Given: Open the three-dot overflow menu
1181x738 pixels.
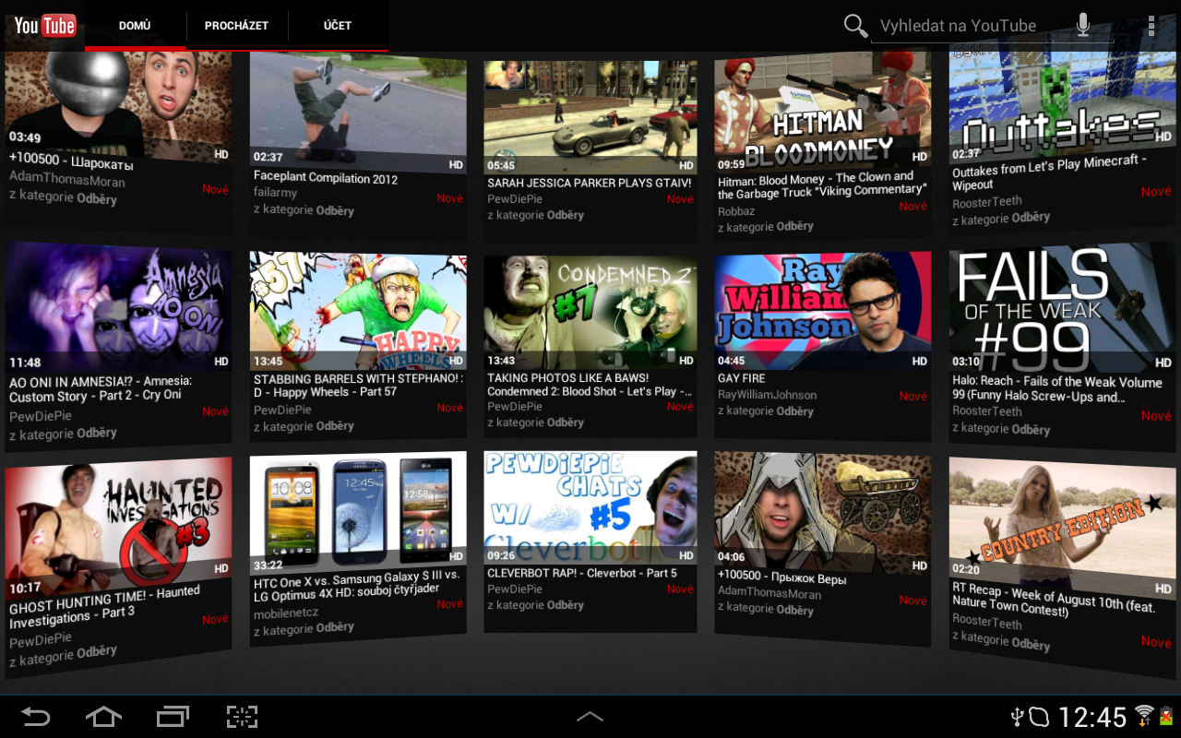Looking at the screenshot, I should coord(1151,25).
